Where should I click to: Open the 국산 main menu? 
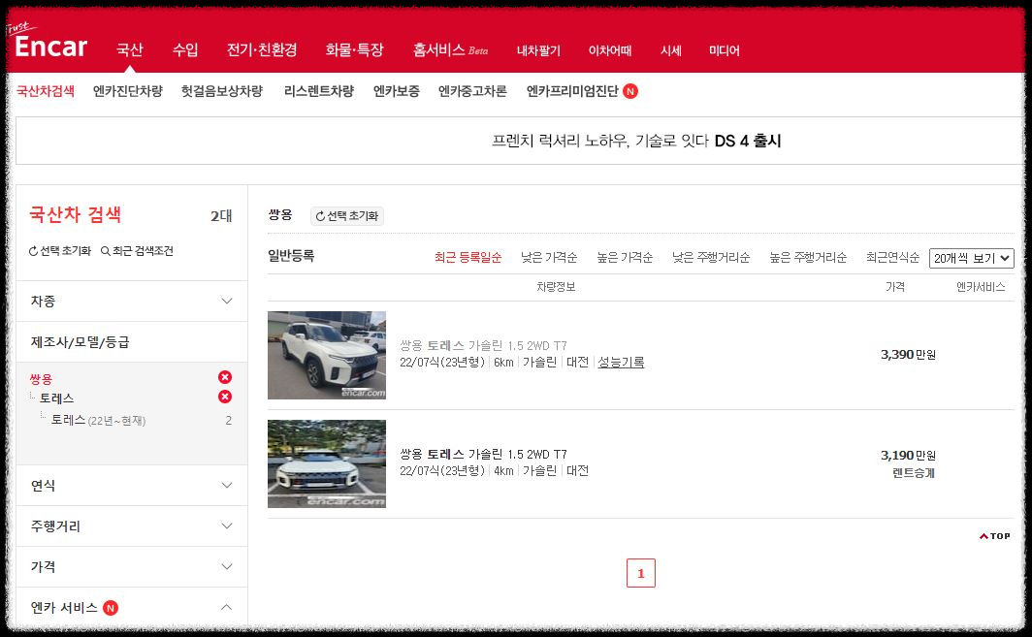click(130, 50)
